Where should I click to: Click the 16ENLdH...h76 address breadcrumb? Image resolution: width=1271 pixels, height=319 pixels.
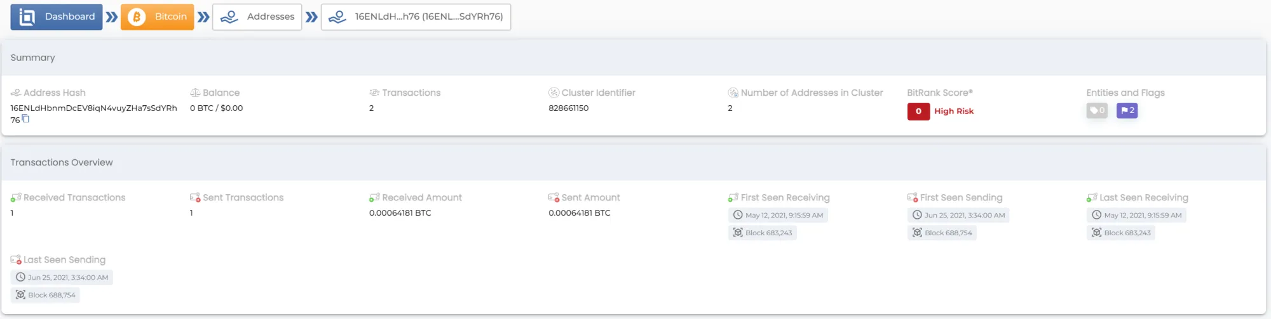pos(416,16)
